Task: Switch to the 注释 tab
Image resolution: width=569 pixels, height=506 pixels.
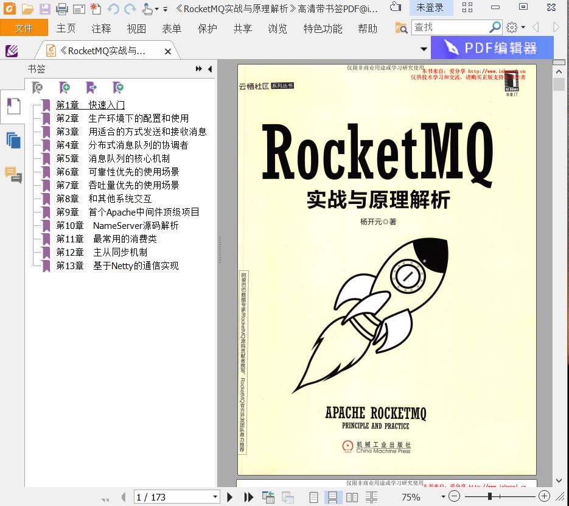Action: point(101,28)
